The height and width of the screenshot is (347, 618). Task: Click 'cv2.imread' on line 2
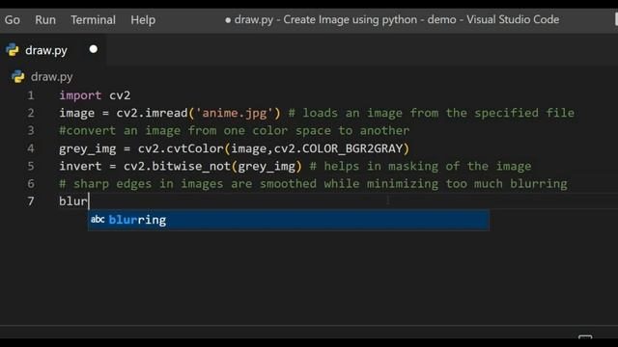point(152,114)
